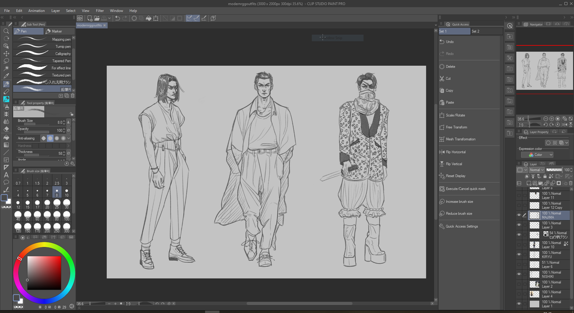Close the modernrggoutfits canvas tab
The width and height of the screenshot is (574, 313).
105,25
